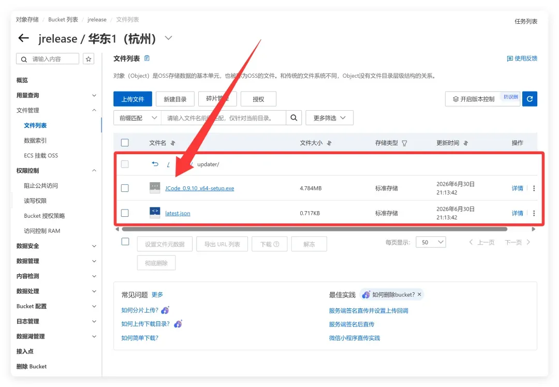This screenshot has width=559, height=387.
Task: Click Bucket 列表 in the breadcrumb
Action: (63, 20)
